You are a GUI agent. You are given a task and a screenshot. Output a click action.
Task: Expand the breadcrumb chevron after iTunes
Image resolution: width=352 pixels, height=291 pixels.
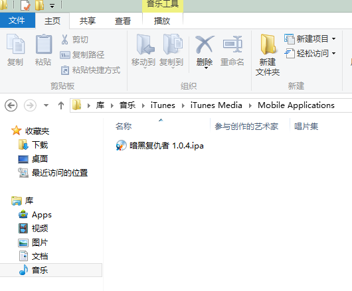pos(183,105)
